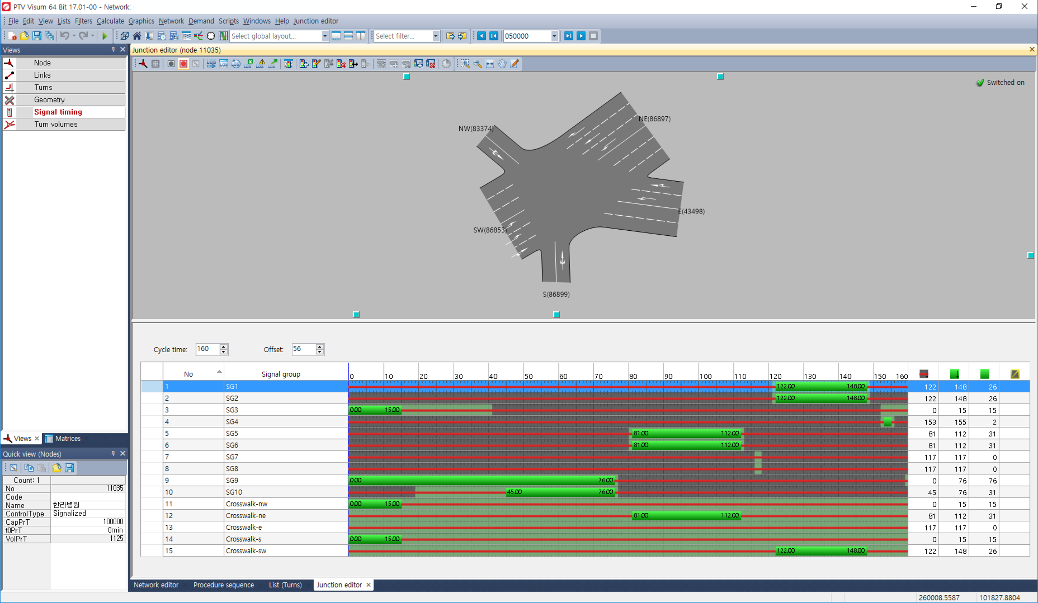Click the LOS warning triangle icon
Viewport: 1038px width, 603px height.
coord(261,64)
